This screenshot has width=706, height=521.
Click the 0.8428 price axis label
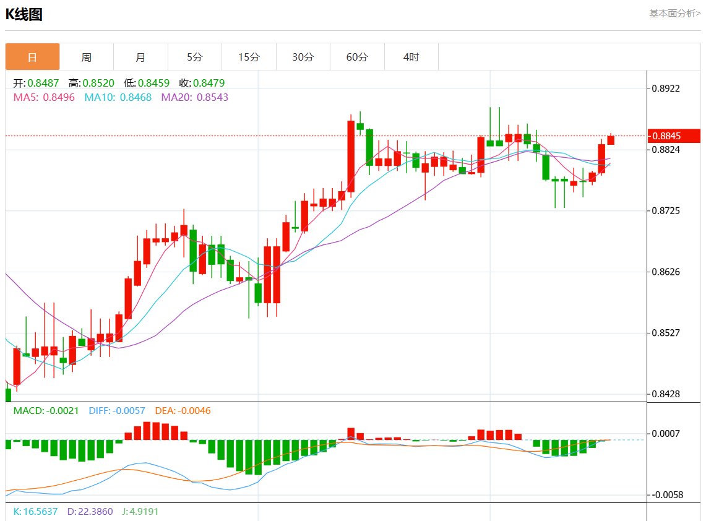pos(666,394)
